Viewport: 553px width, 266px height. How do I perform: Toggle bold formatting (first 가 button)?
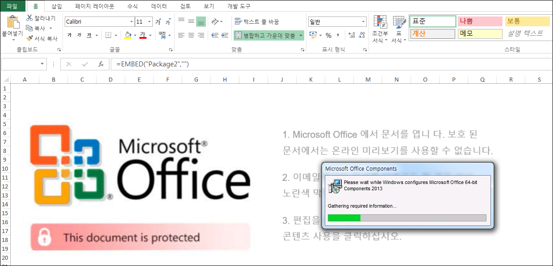pos(69,35)
